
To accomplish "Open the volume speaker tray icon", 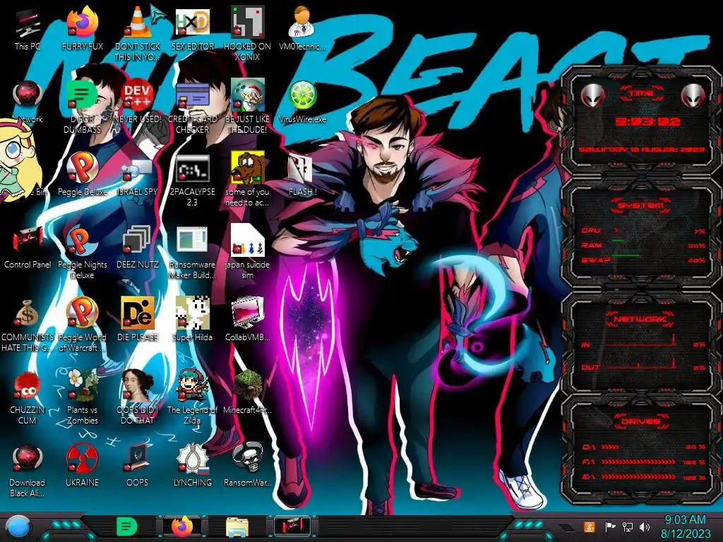I will click(644, 526).
